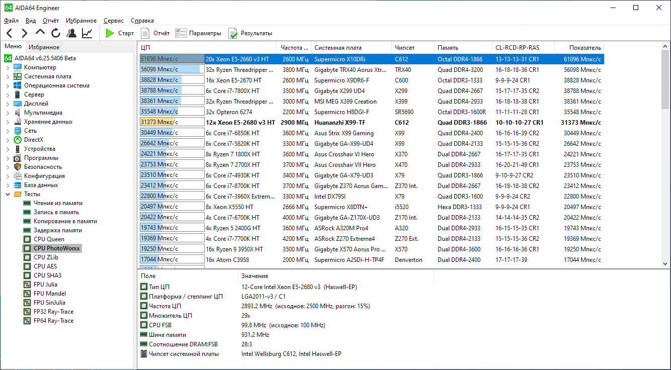Image resolution: width=671 pixels, height=370 pixels.
Task: Select the Устройства icon in the tree
Action: tap(18, 149)
